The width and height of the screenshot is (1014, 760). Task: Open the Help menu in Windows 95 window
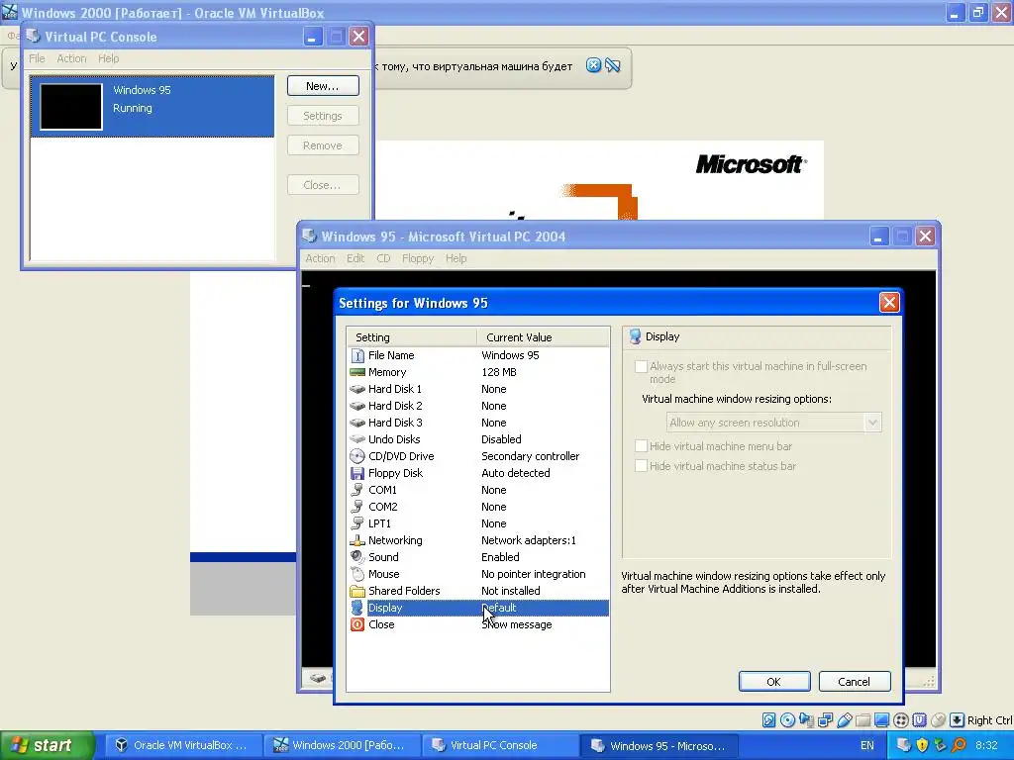tap(456, 258)
